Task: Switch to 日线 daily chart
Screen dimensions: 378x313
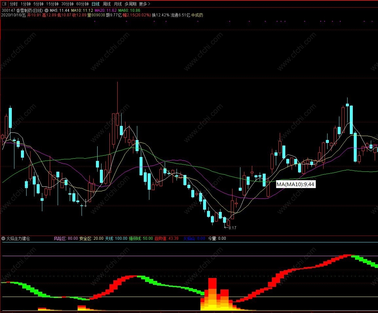Action: coord(95,4)
